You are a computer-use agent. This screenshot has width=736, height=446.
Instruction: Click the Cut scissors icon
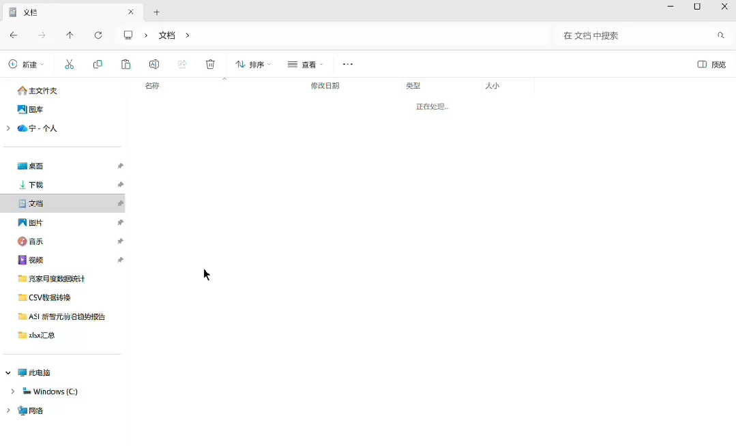[x=70, y=64]
